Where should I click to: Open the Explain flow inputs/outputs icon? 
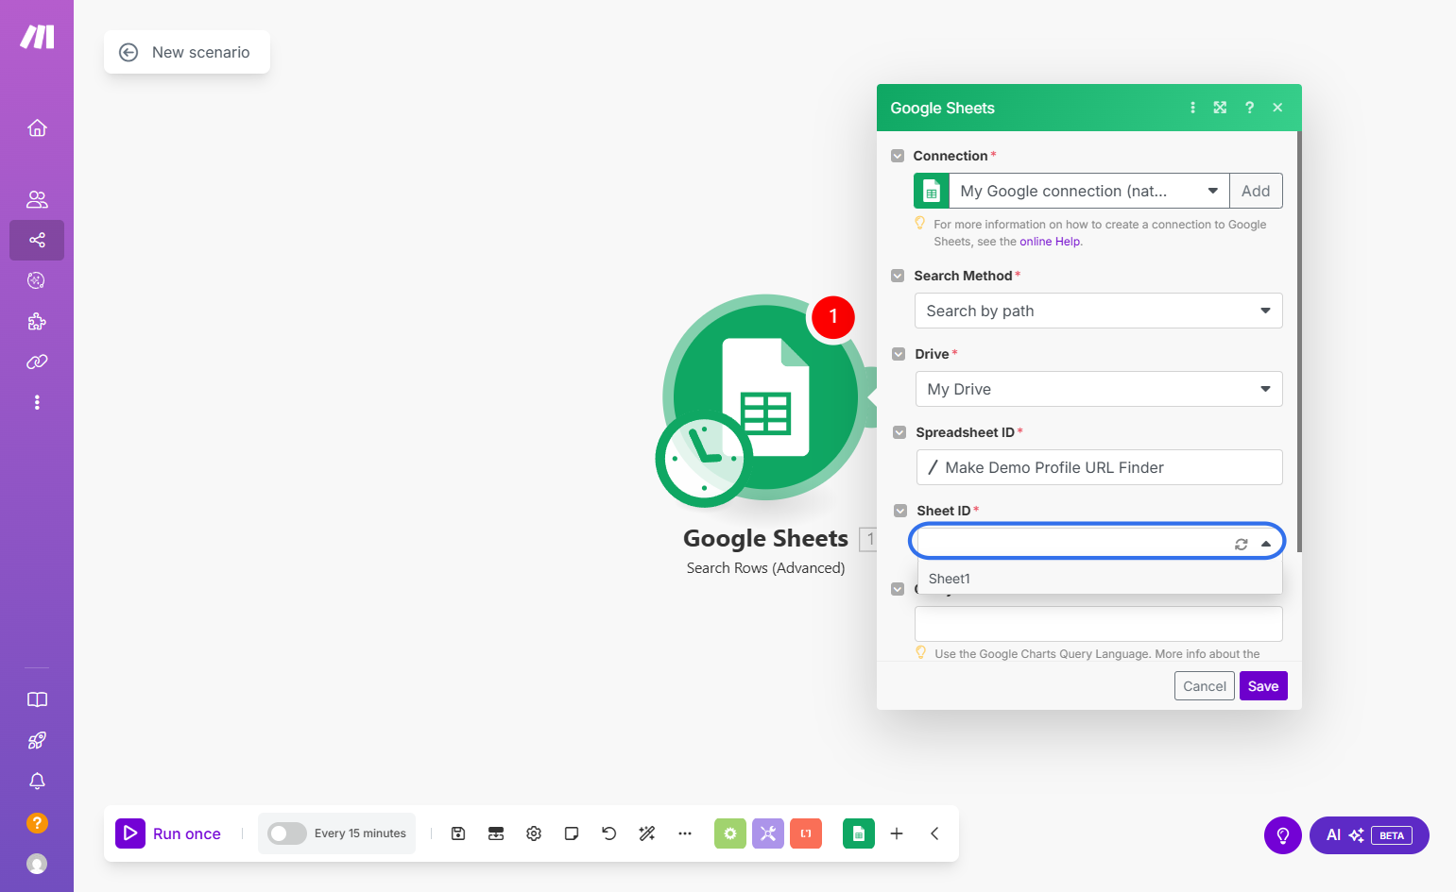[496, 833]
